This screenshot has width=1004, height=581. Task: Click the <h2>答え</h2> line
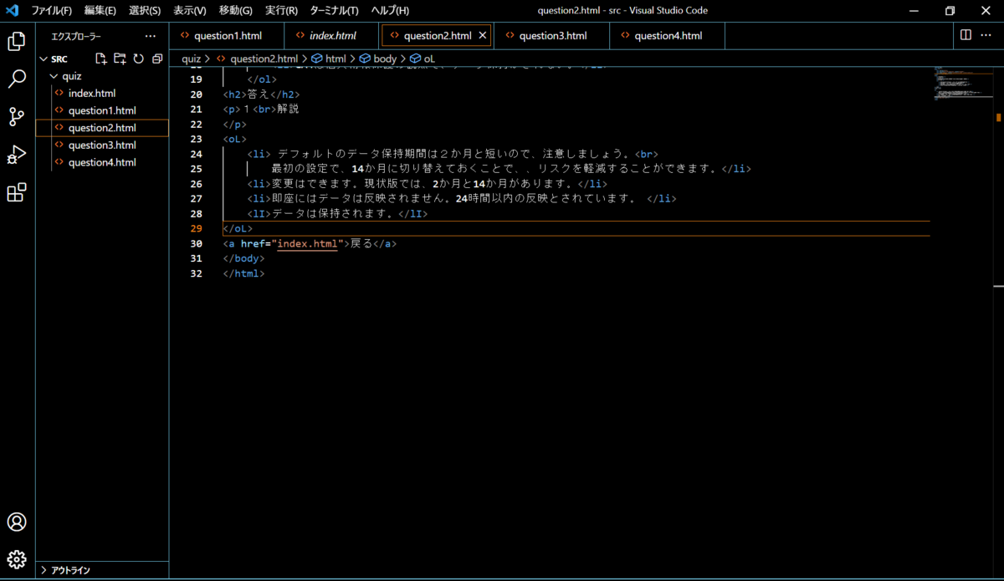[261, 94]
